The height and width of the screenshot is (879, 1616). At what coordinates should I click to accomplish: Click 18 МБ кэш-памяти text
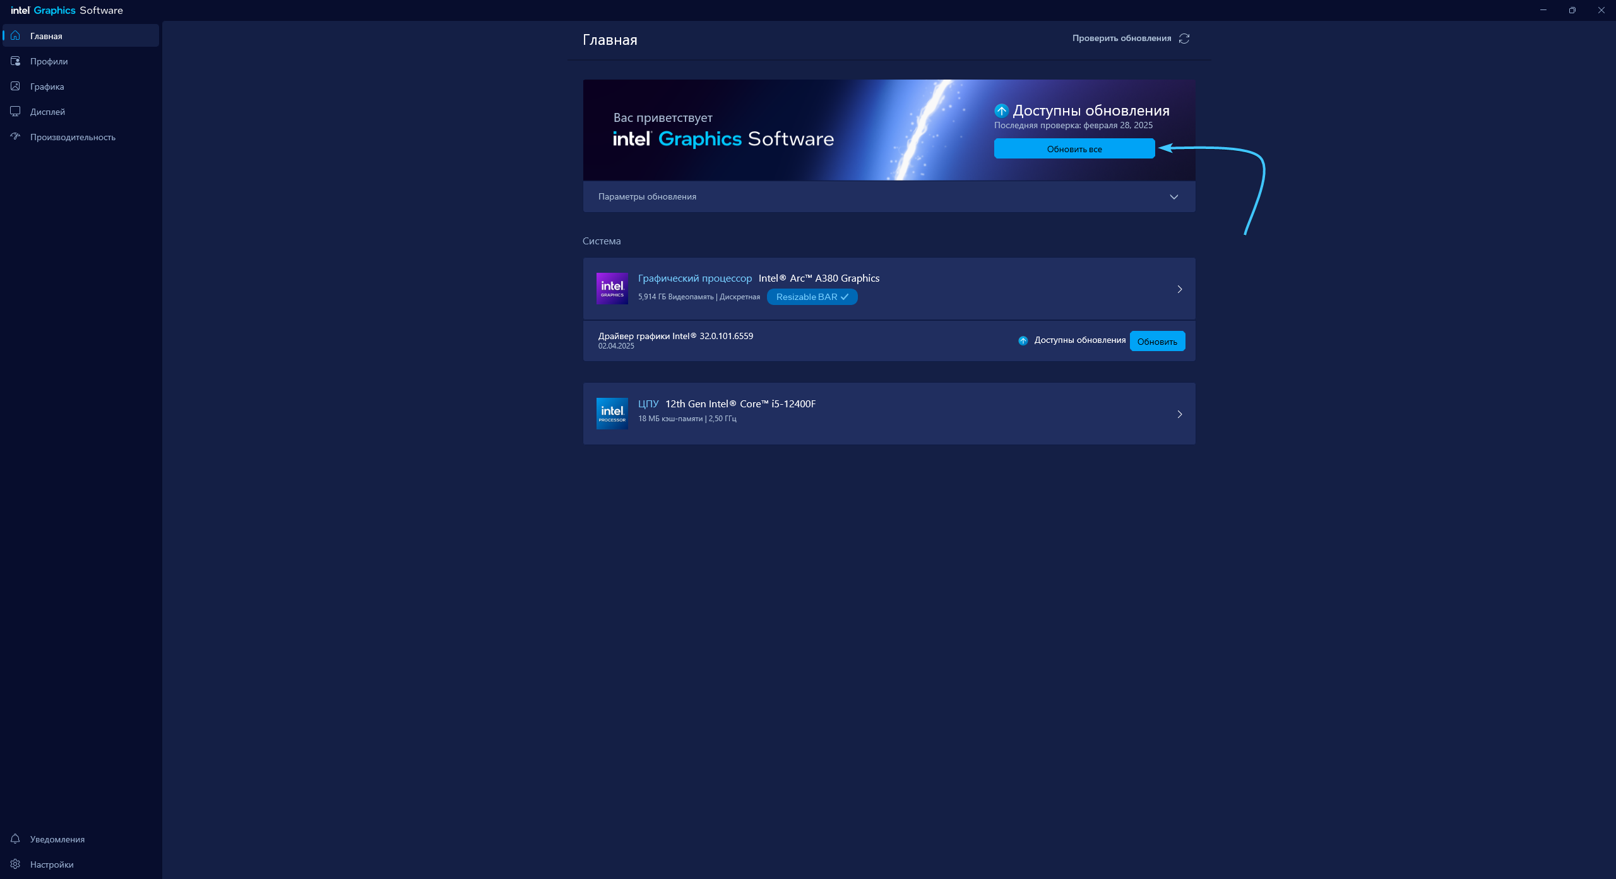tap(670, 419)
